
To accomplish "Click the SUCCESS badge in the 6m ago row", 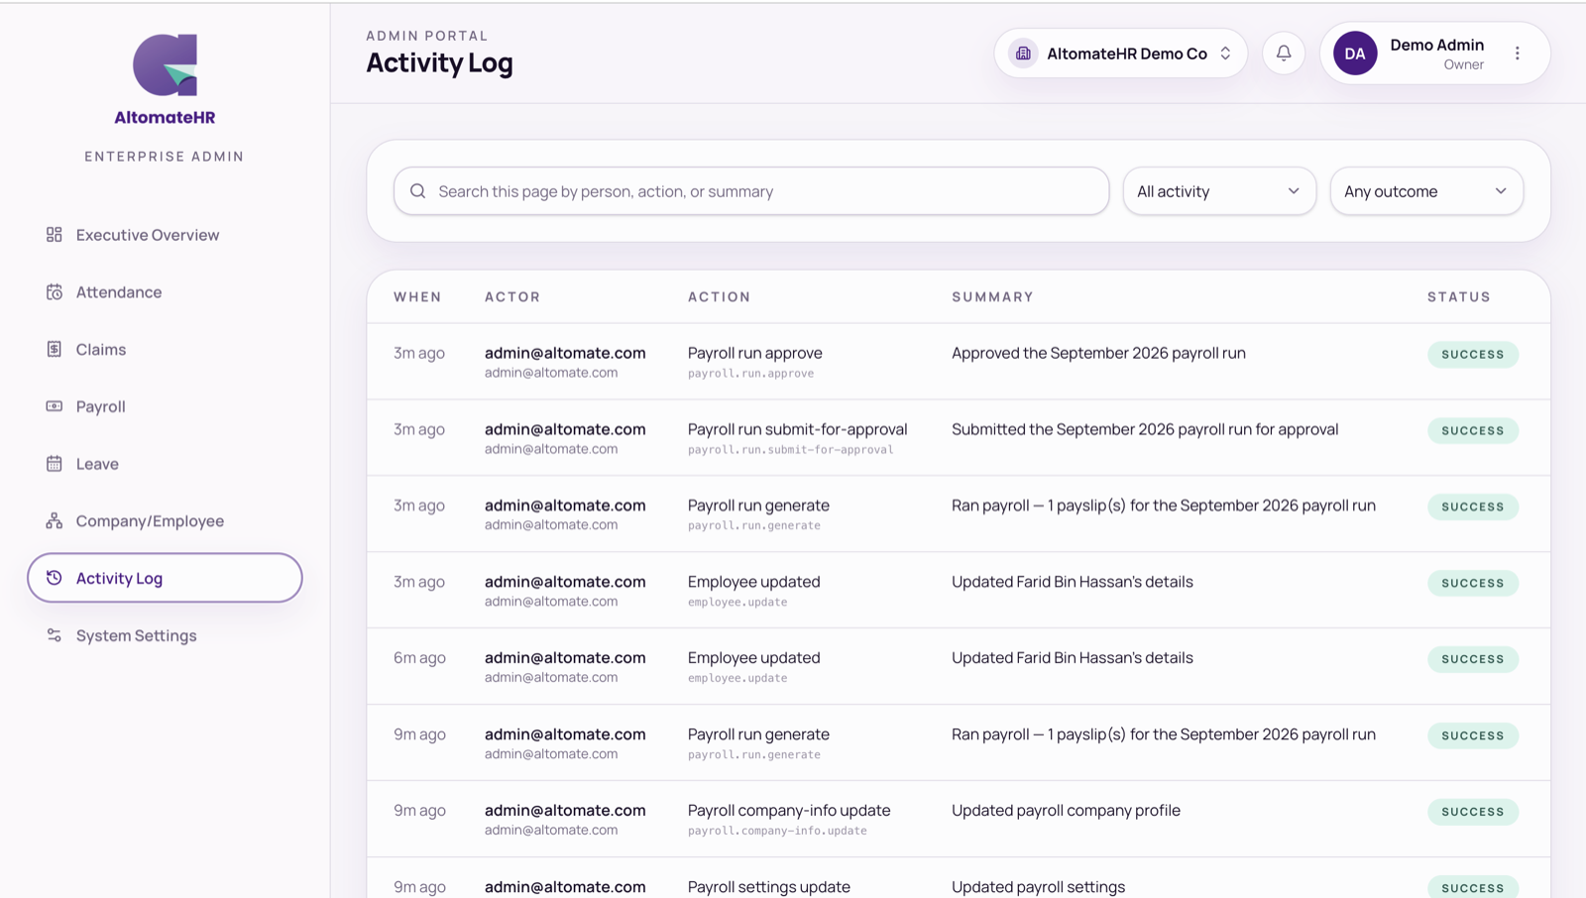I will [1473, 659].
